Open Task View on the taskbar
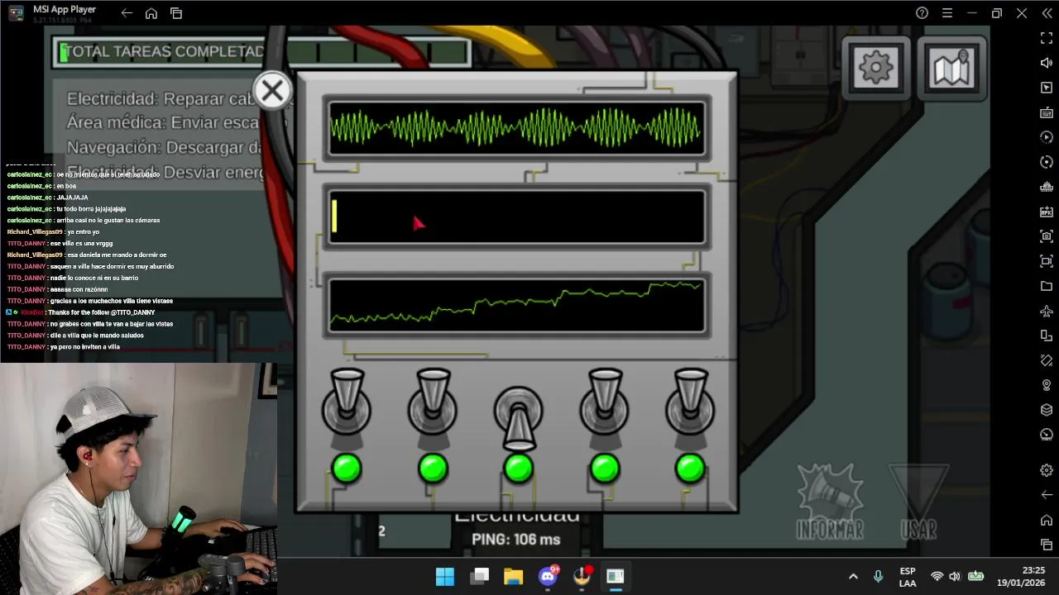This screenshot has height=595, width=1059. coord(479,576)
